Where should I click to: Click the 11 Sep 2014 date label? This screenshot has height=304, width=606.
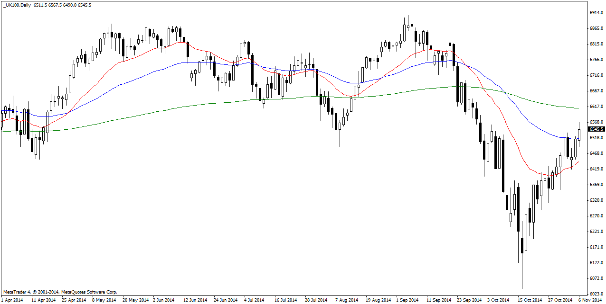(x=438, y=300)
